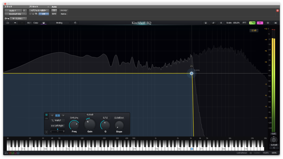This screenshot has width=283, height=159.
Task: Click the -8.06dB gain value field
Action: tap(90, 115)
